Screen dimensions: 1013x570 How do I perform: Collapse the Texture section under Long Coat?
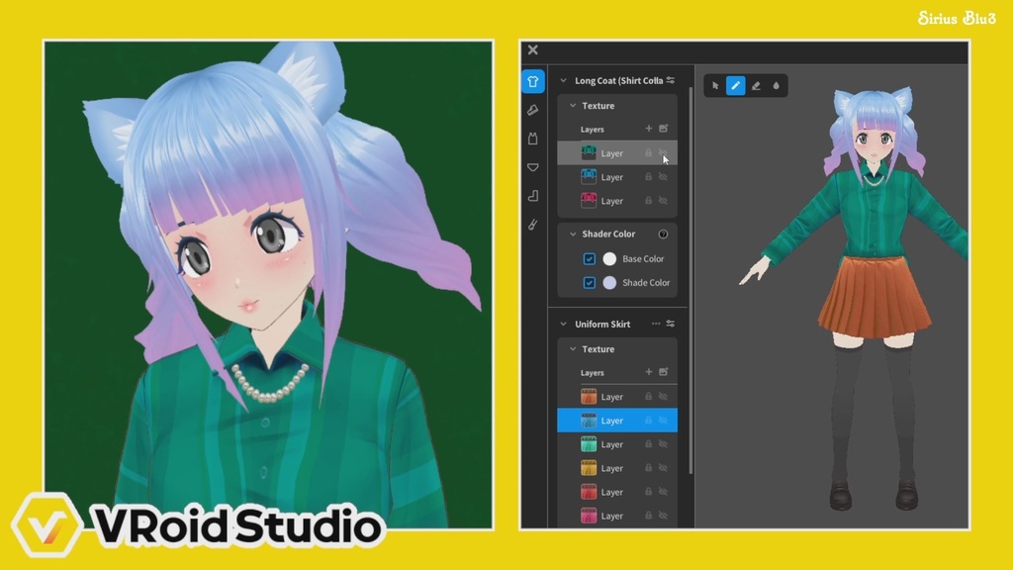(571, 106)
